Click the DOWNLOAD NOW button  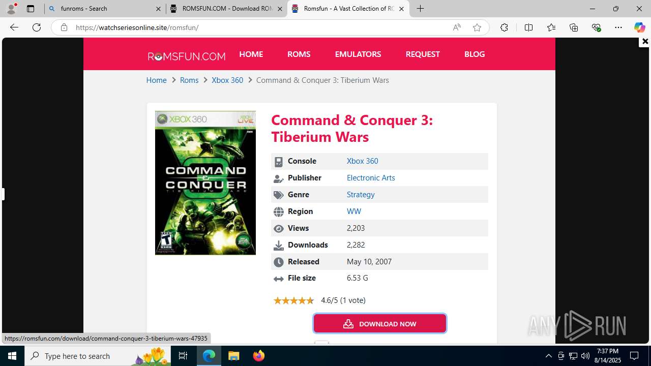click(x=380, y=323)
